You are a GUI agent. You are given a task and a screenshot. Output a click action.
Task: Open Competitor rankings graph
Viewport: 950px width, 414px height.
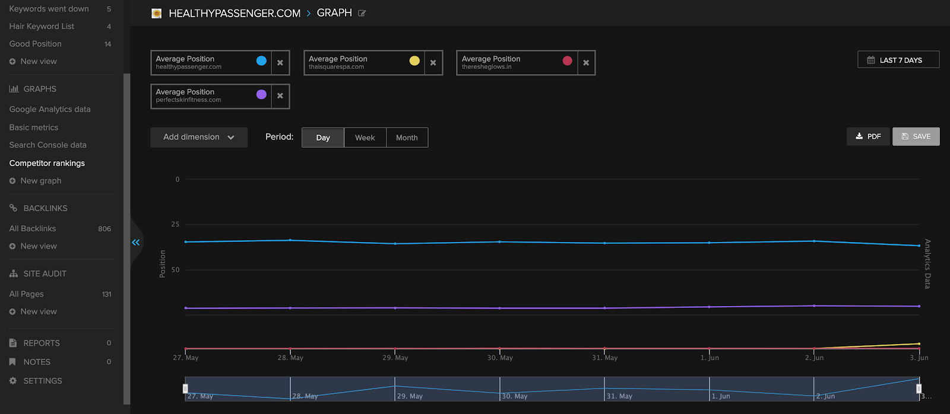click(47, 163)
